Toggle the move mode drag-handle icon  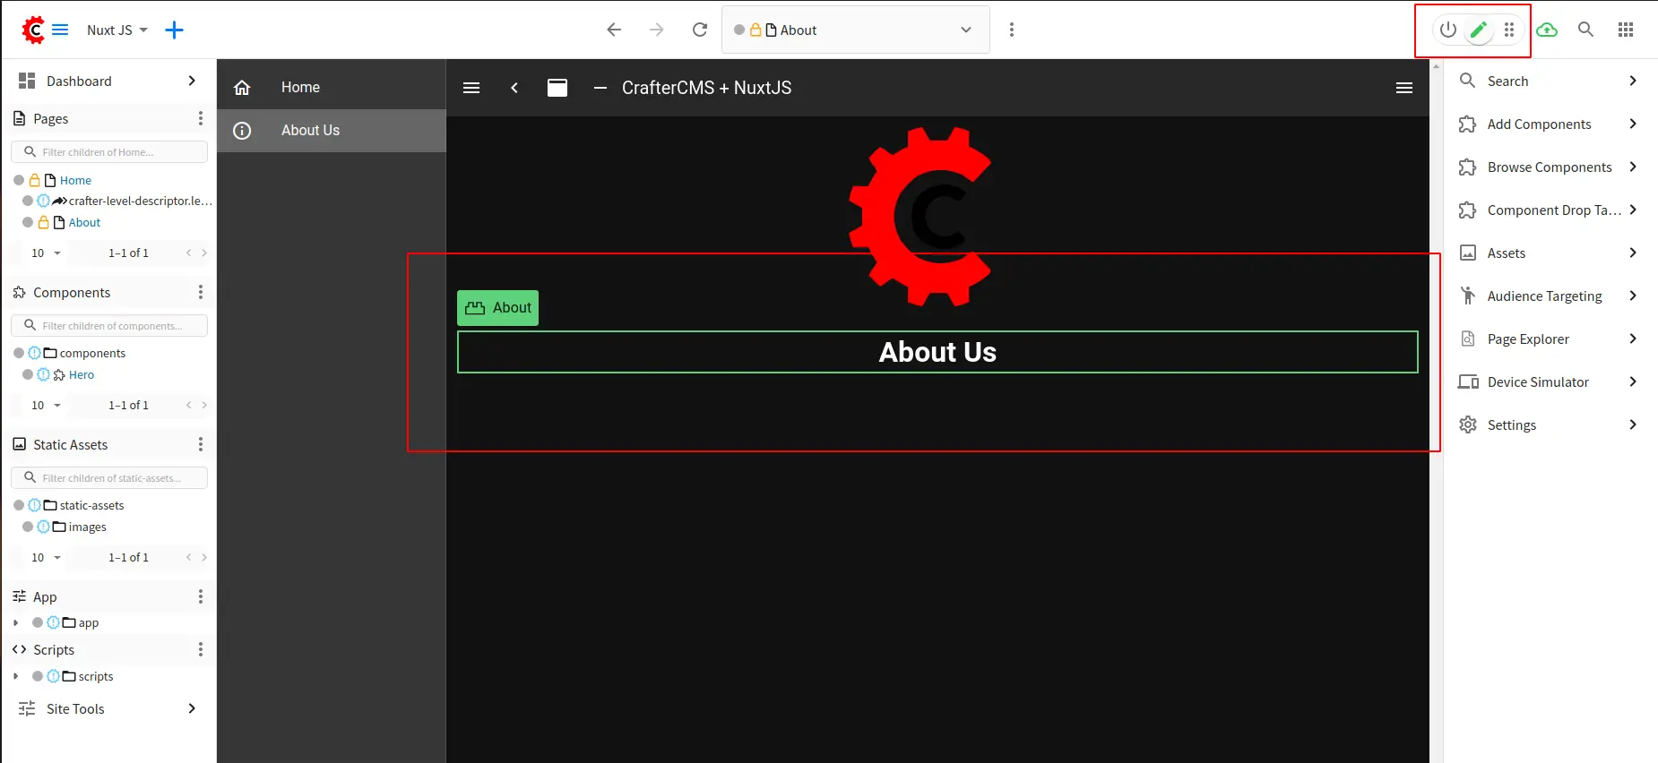(1509, 30)
